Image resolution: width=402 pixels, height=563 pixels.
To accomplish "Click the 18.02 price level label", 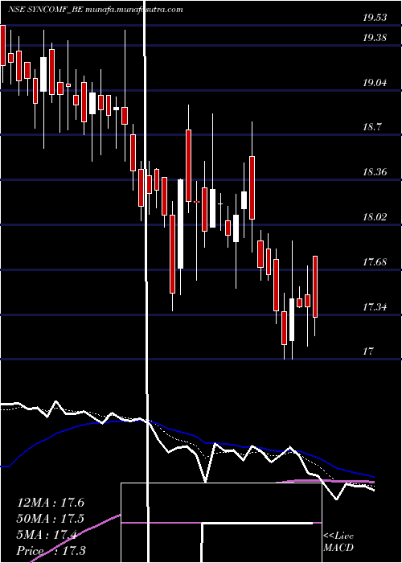I will 375,217.
